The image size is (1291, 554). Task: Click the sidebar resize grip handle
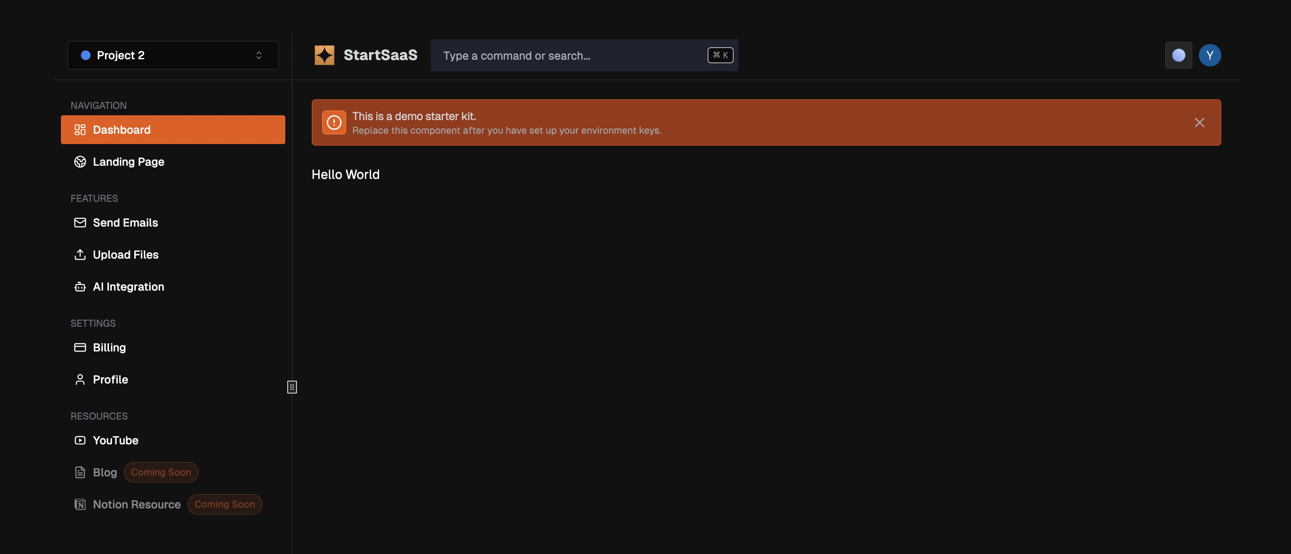pyautogui.click(x=292, y=387)
